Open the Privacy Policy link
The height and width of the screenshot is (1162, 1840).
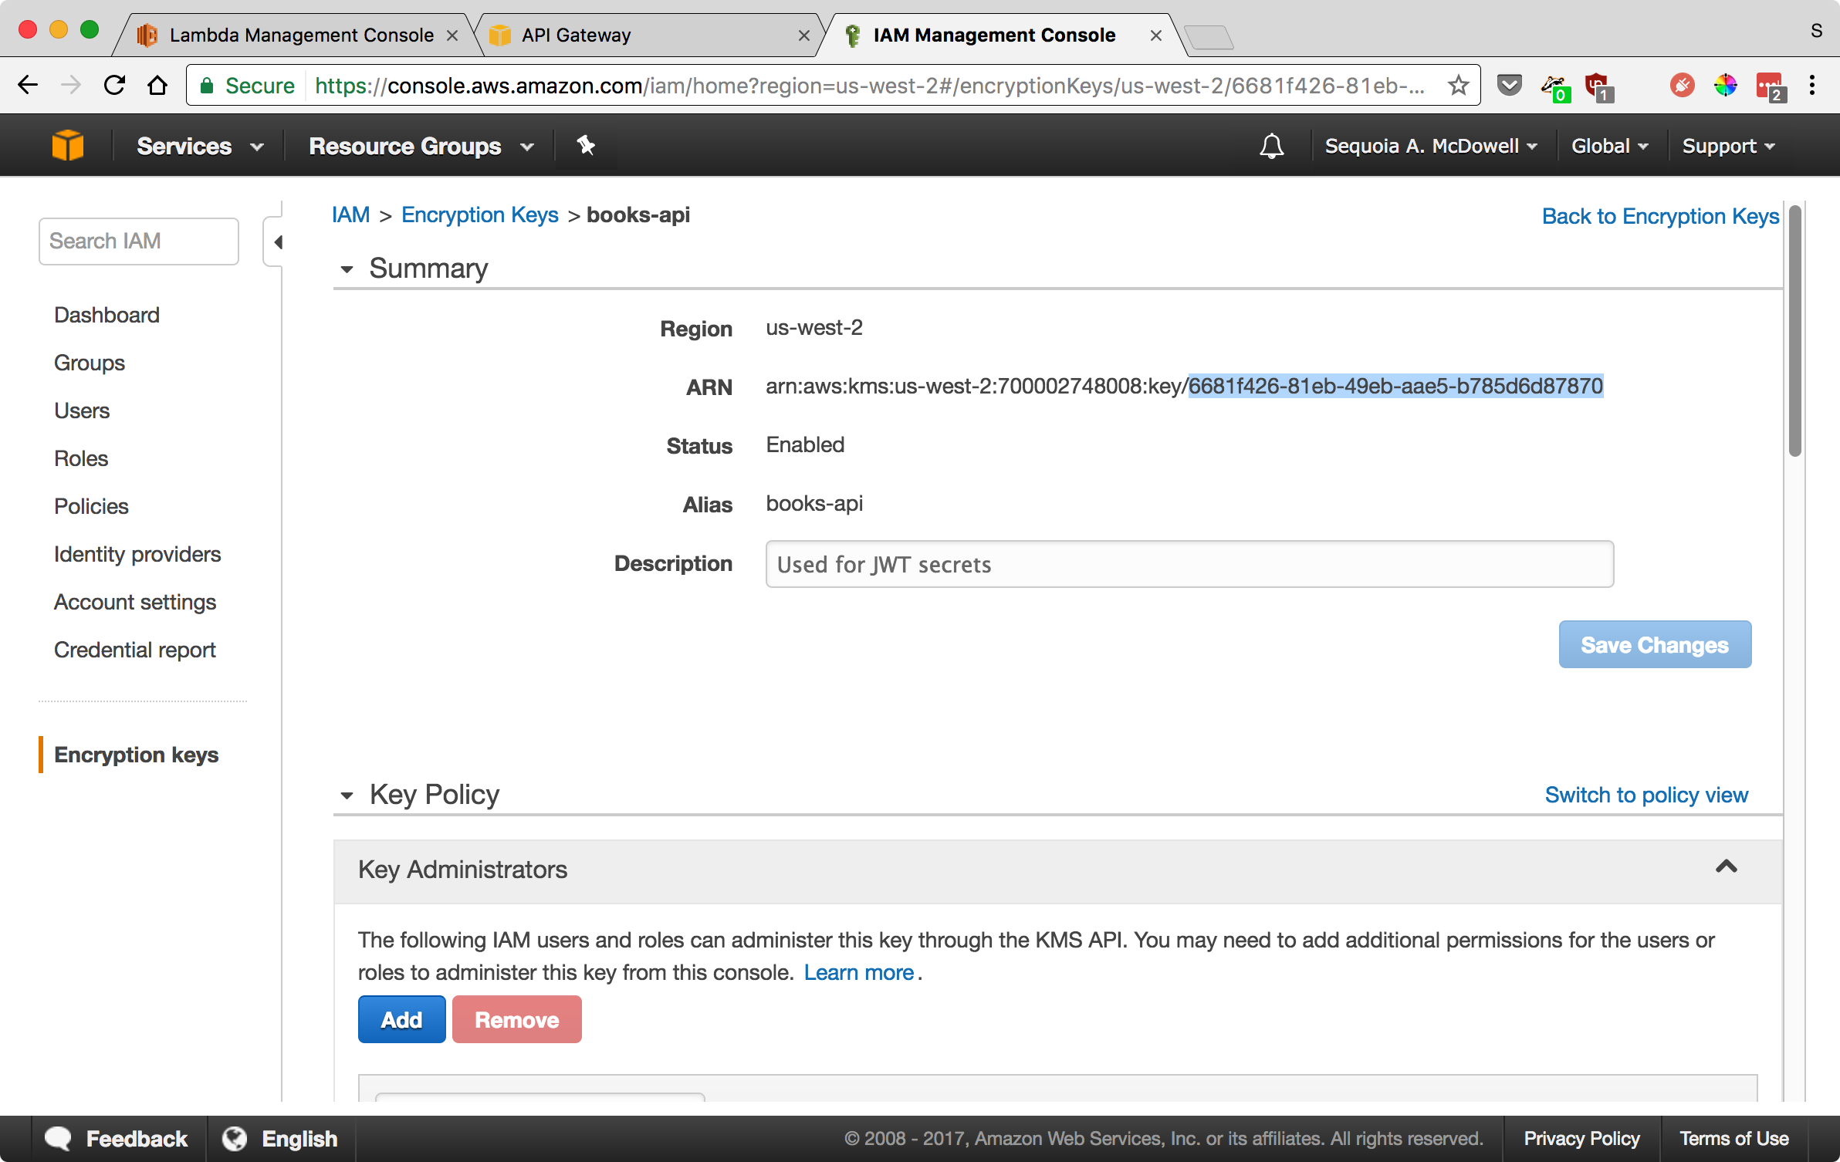coord(1581,1139)
